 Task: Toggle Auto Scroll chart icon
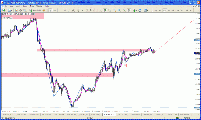click(x=124, y=10)
